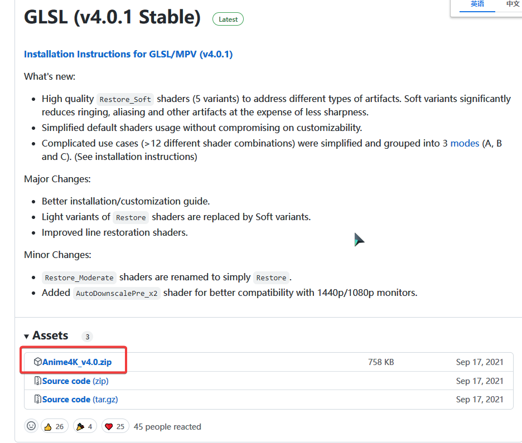Image resolution: width=522 pixels, height=443 pixels.
Task: Click the Assets count badge showing 3
Action: (x=87, y=337)
